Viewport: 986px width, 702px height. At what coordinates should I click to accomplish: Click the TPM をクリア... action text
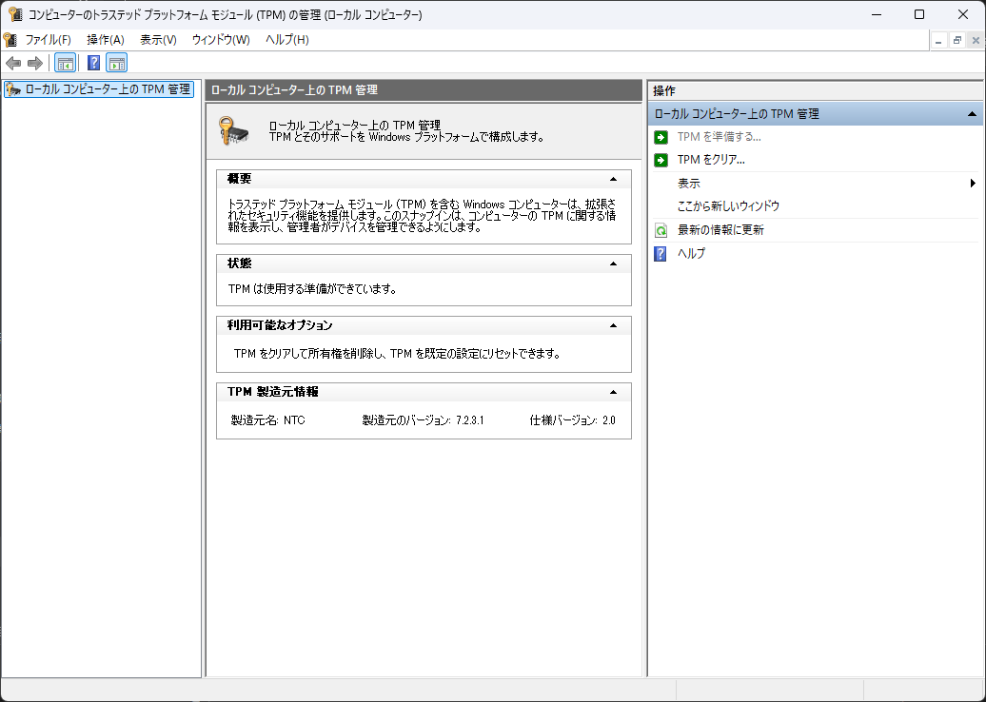pyautogui.click(x=711, y=160)
